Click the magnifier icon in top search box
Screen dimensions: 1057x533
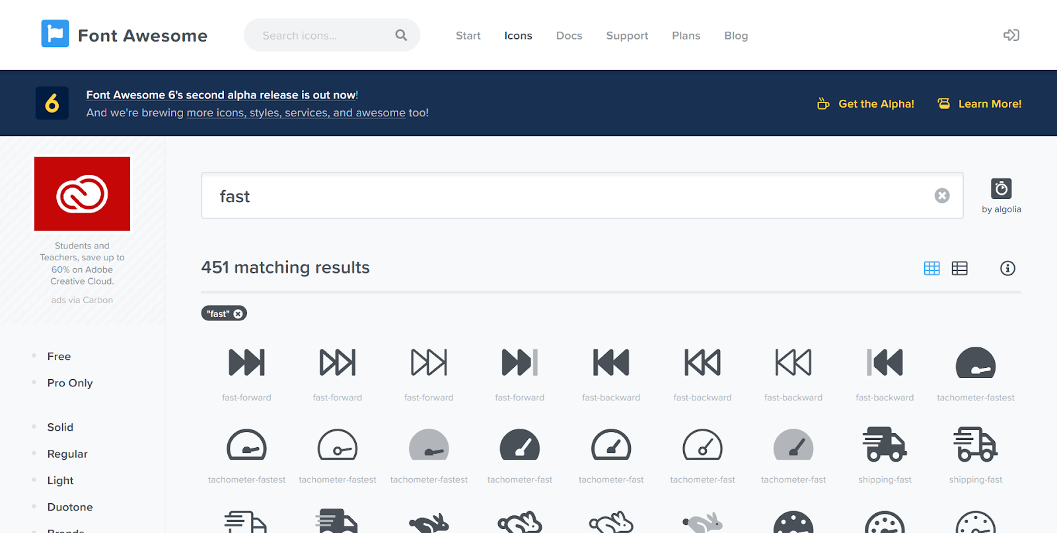coord(401,35)
